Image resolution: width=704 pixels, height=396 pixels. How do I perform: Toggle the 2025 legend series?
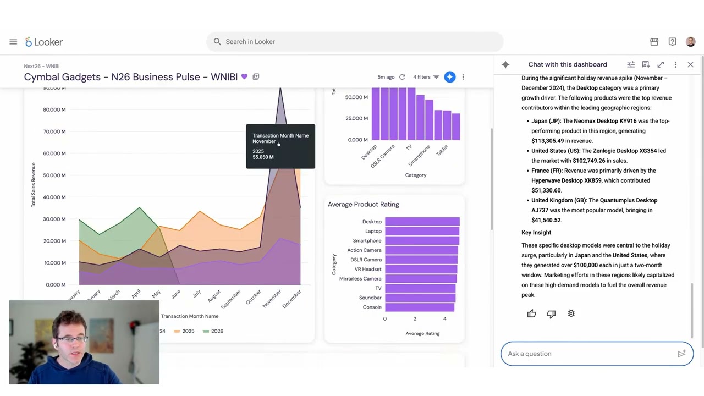click(184, 331)
